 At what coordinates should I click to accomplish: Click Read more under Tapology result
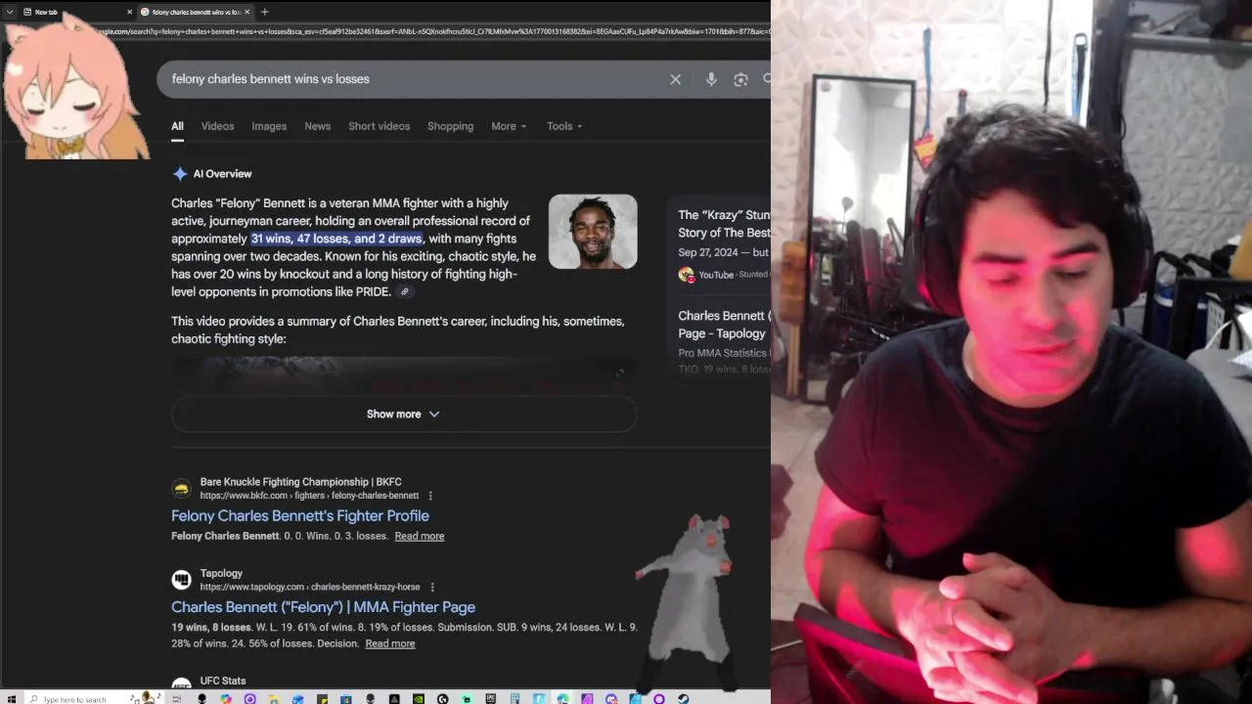point(390,643)
